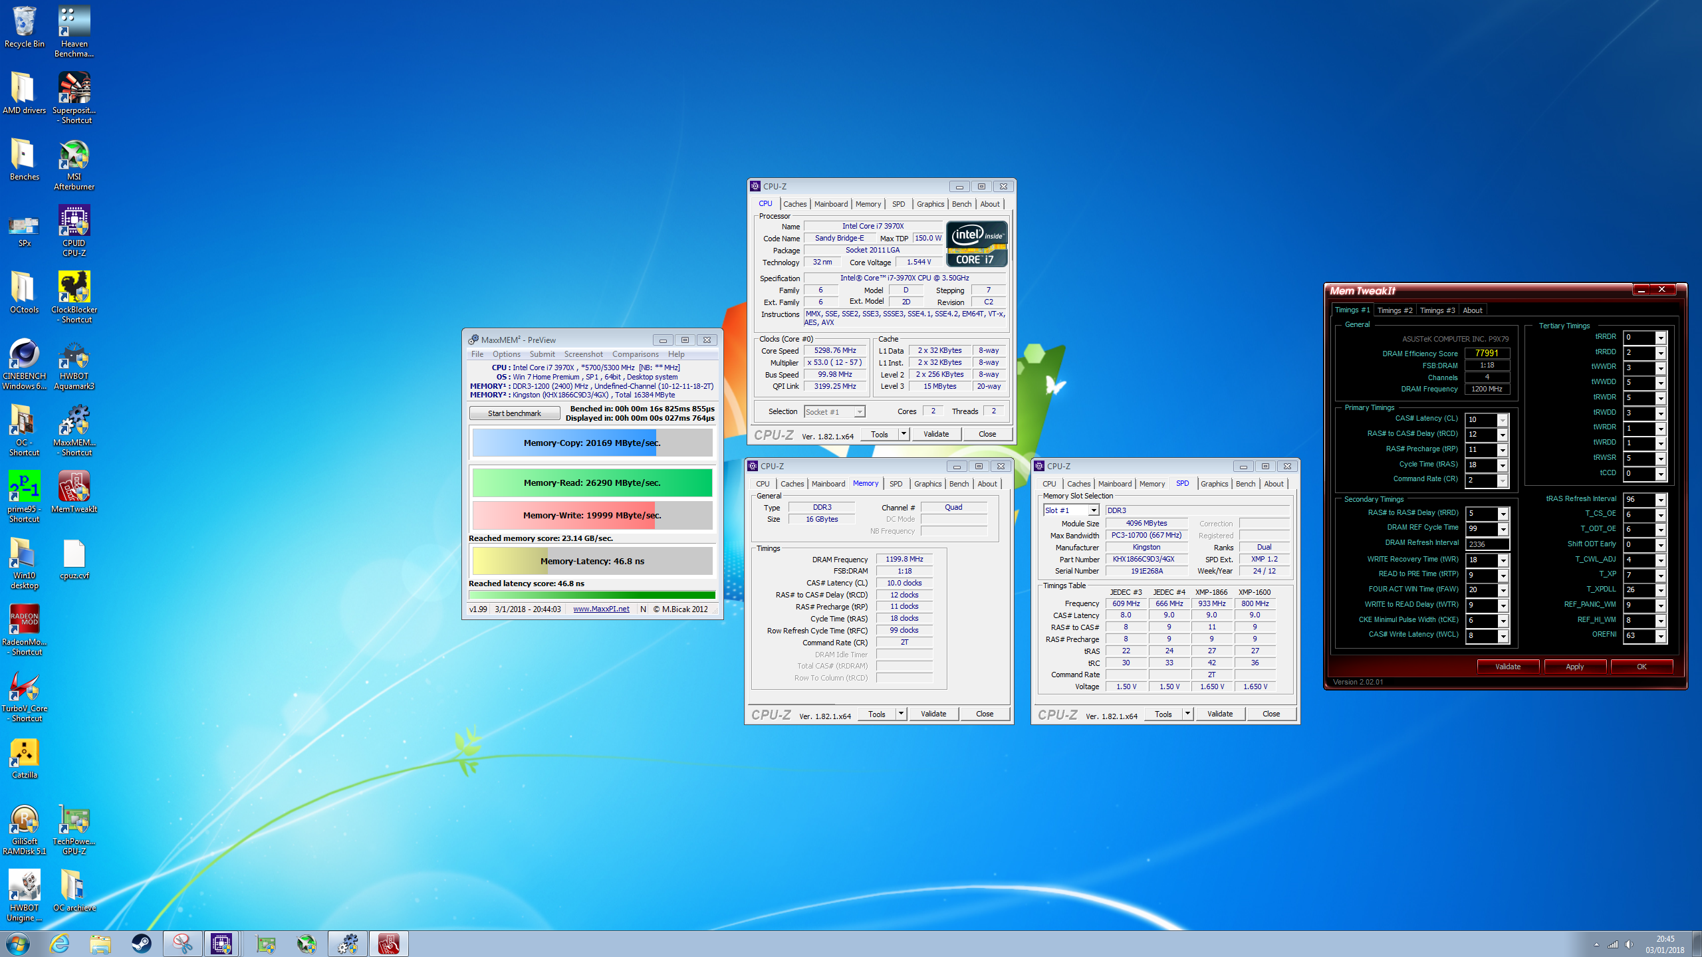Switch to Timings #3 tab in MemTweakIt
This screenshot has height=957, width=1702.
tap(1437, 310)
